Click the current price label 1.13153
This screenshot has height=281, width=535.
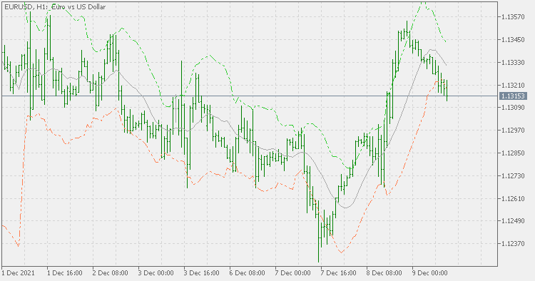[512, 96]
